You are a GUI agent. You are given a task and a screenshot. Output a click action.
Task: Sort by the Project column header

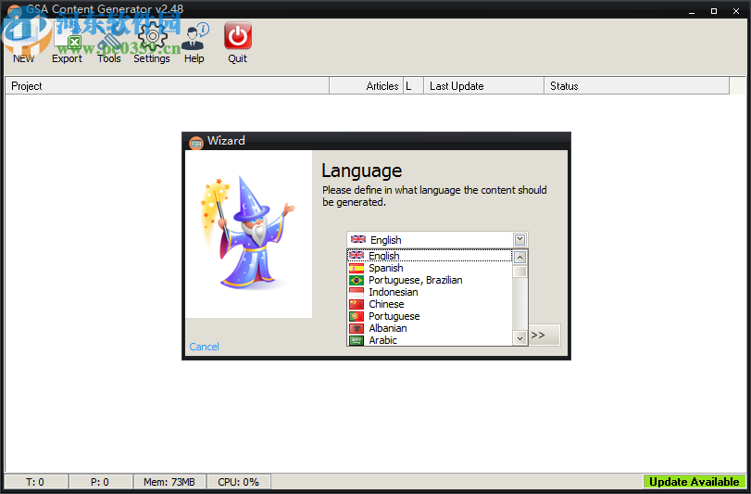(x=168, y=86)
